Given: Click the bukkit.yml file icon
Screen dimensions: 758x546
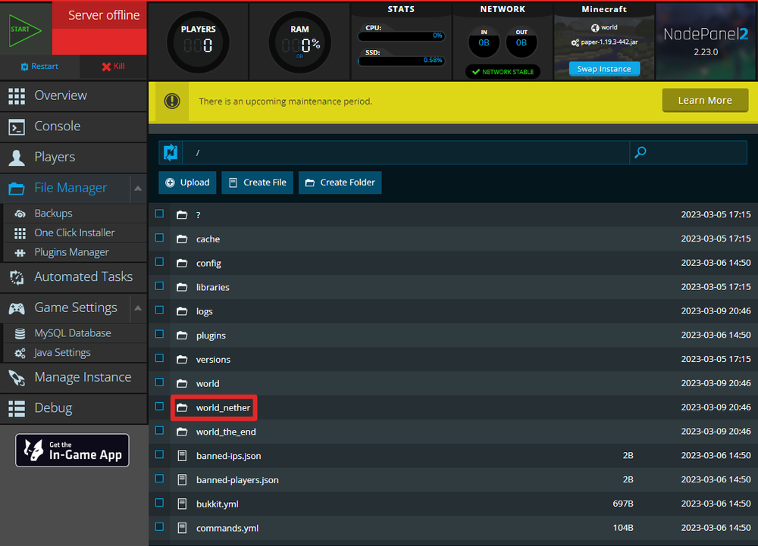Looking at the screenshot, I should click(x=182, y=504).
